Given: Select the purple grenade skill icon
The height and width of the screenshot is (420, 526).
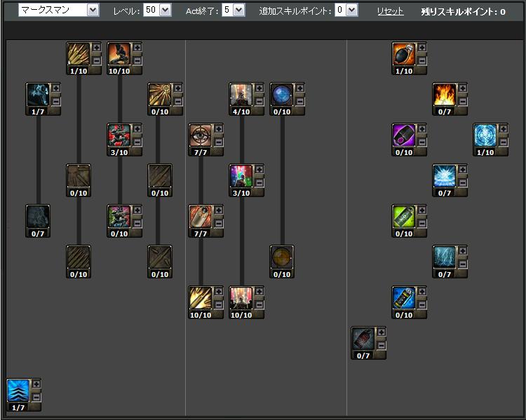Looking at the screenshot, I should 404,135.
